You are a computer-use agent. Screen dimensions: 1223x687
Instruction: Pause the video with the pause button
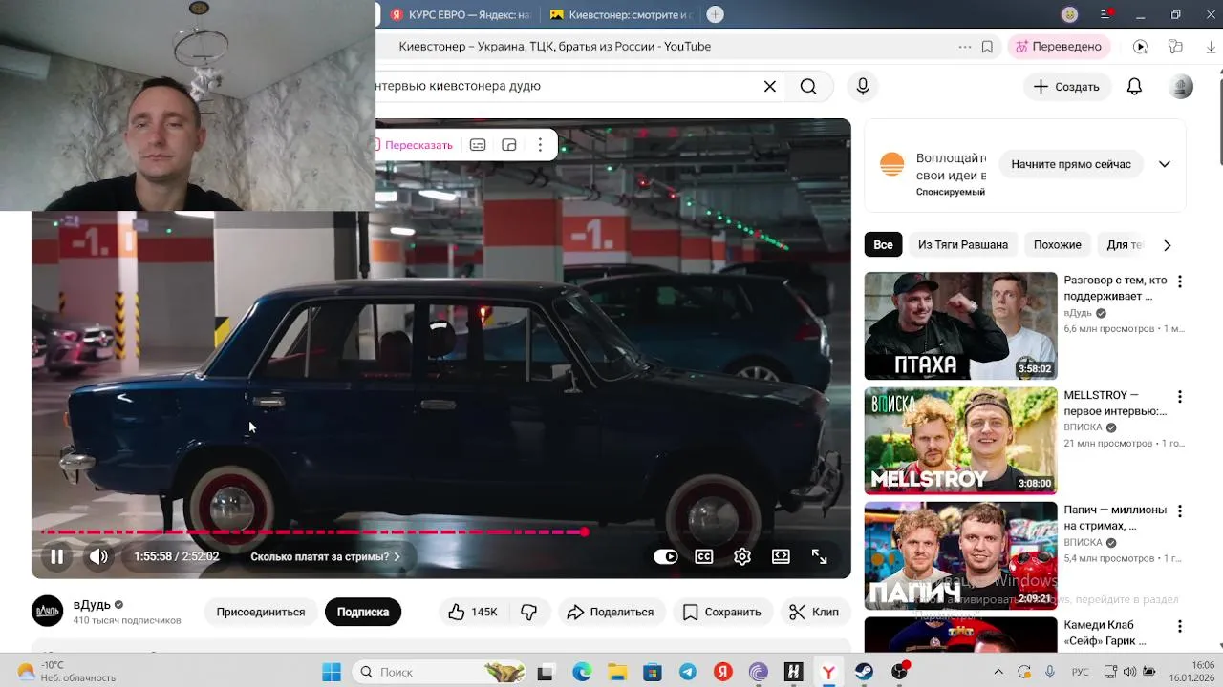(x=57, y=556)
